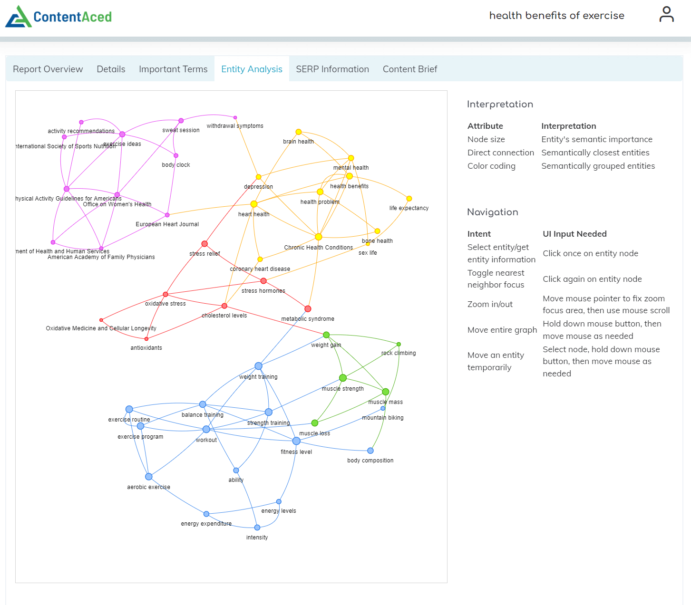Click the ability node
Viewport: 691px width, 605px height.
click(x=236, y=471)
